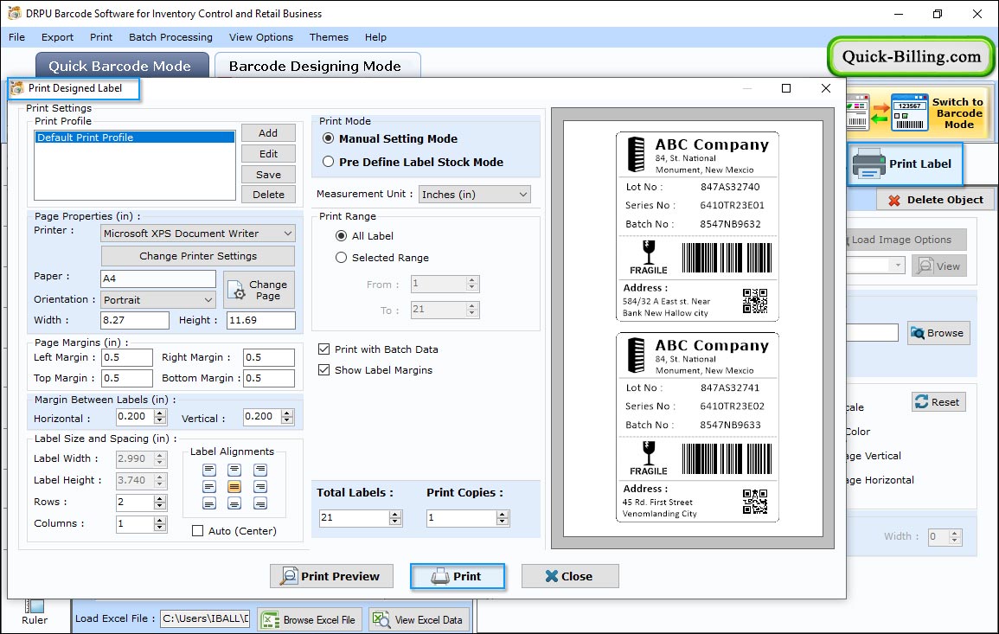Adjust the Print Copies spinner
The height and width of the screenshot is (634, 999).
(x=503, y=518)
